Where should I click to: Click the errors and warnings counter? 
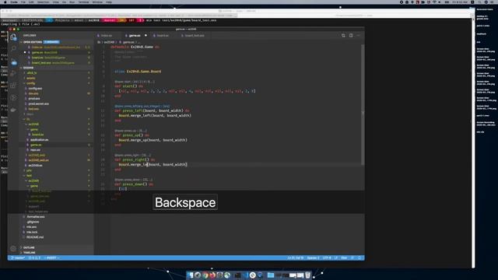(34, 257)
